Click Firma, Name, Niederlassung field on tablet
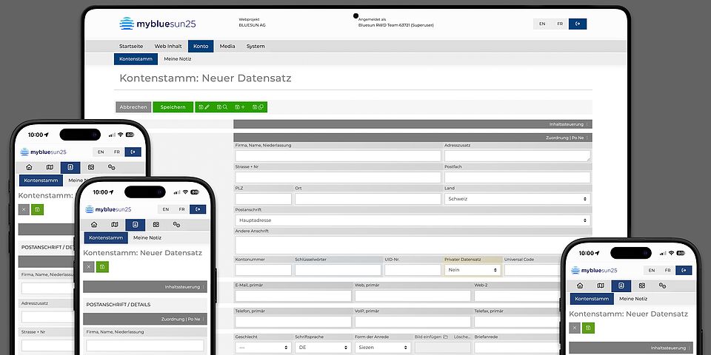 (x=338, y=156)
